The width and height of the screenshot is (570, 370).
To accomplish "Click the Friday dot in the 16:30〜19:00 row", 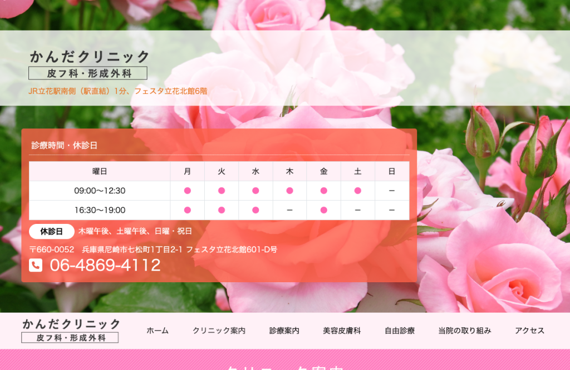I will pos(323,210).
